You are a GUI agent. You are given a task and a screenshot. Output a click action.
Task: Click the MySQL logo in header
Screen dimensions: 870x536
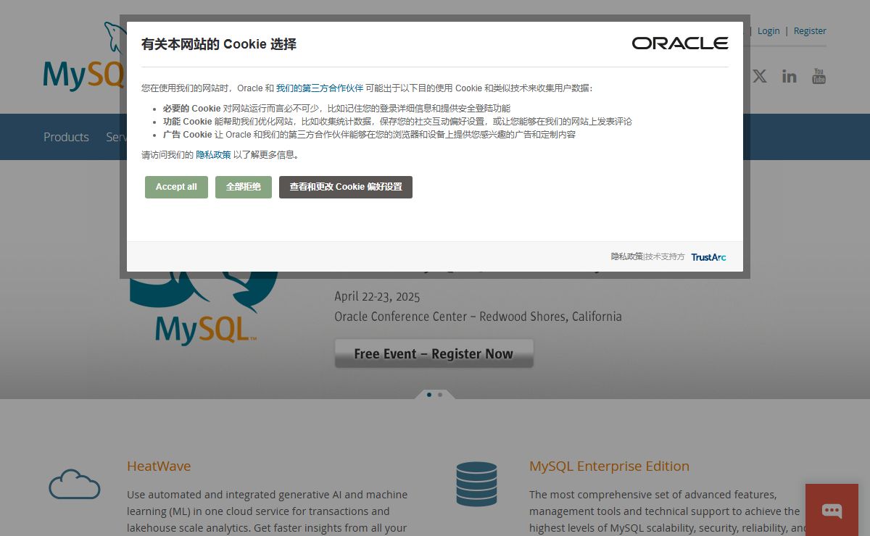(82, 58)
